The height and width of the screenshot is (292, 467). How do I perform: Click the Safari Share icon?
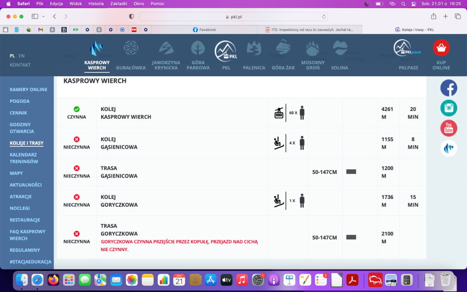(434, 16)
